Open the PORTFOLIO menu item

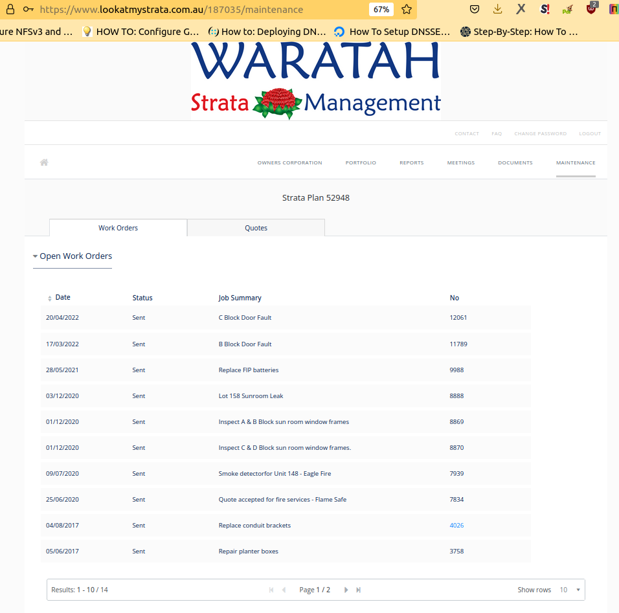pyautogui.click(x=361, y=162)
